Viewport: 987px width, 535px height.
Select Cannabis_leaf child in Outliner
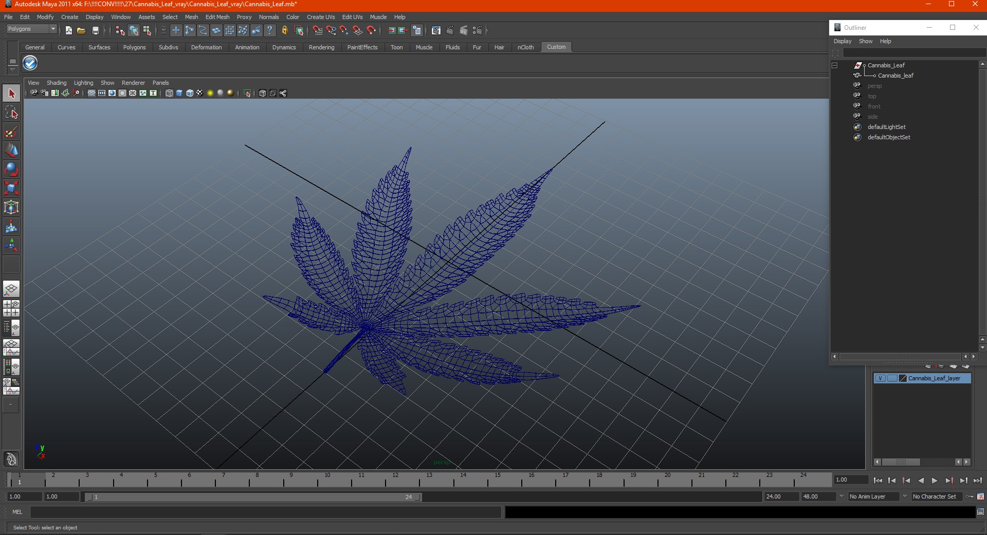click(x=895, y=76)
